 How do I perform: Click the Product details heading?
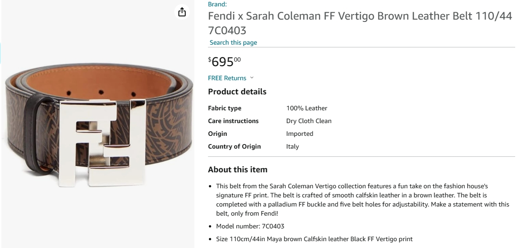pos(237,92)
